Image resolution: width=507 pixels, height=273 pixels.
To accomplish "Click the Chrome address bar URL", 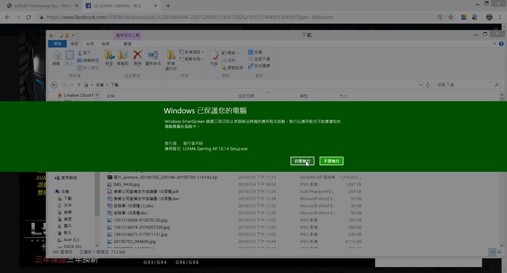I will pos(190,17).
